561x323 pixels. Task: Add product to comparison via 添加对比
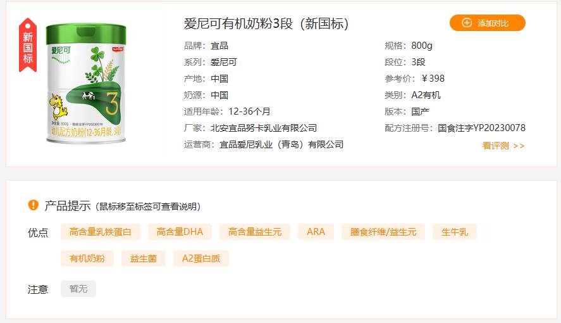click(x=487, y=23)
